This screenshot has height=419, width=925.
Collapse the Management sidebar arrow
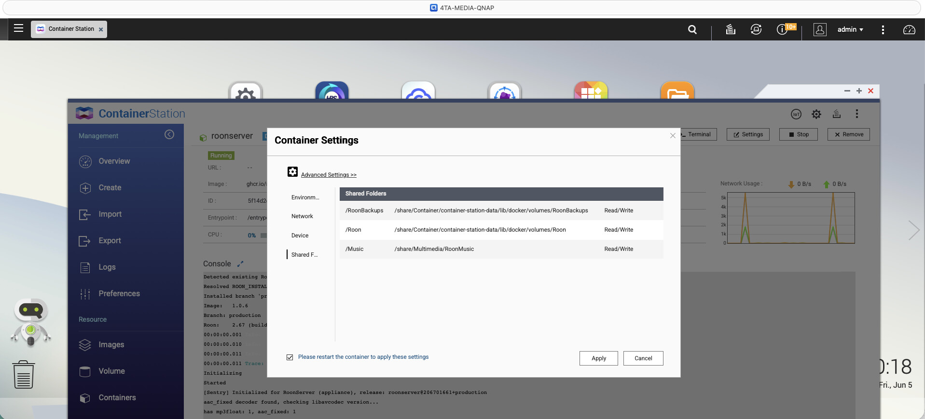tap(169, 134)
